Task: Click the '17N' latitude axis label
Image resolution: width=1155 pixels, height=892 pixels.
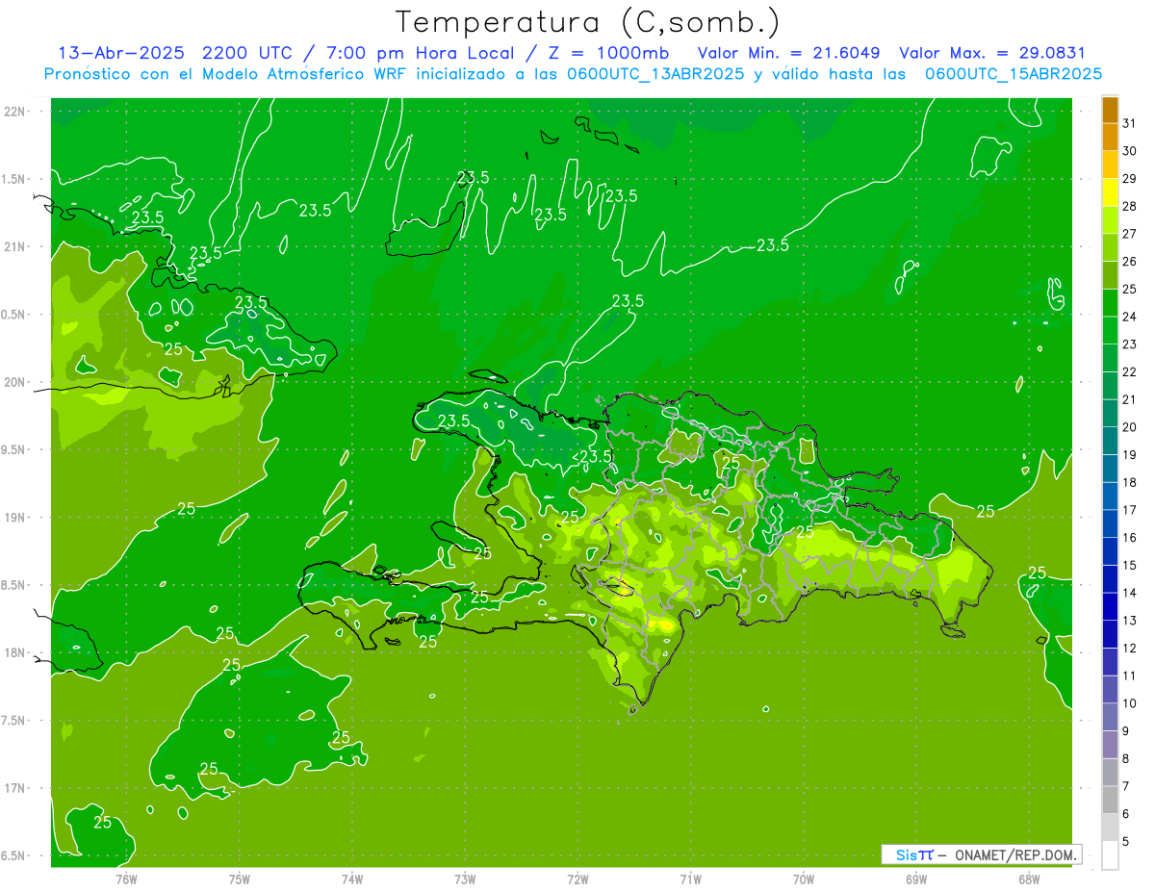Action: [x=15, y=788]
